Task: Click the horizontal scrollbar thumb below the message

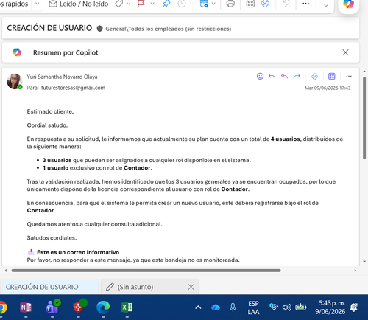Action: pyautogui.click(x=146, y=271)
